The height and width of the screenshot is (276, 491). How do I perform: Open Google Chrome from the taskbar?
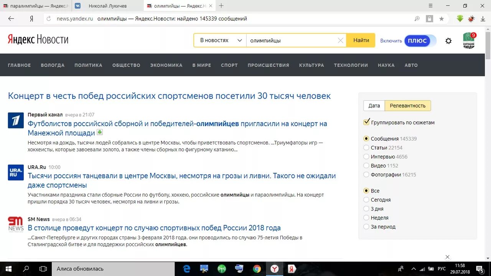pyautogui.click(x=257, y=269)
